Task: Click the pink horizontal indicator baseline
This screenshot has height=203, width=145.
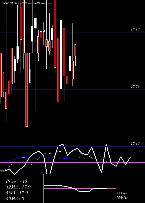Action: point(72,162)
